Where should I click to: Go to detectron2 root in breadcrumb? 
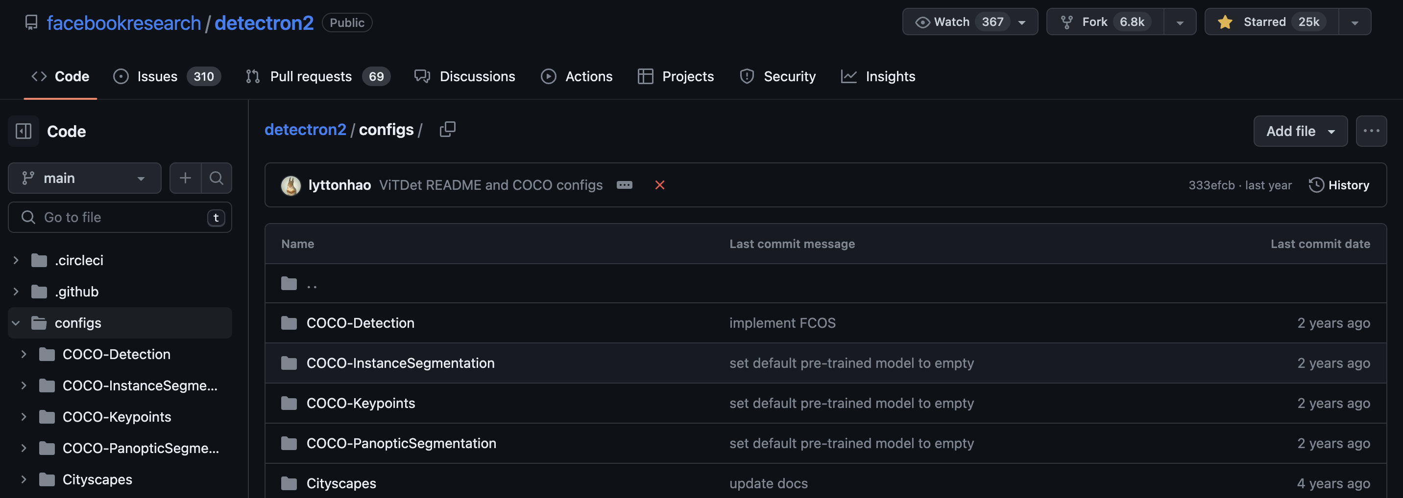pyautogui.click(x=305, y=130)
